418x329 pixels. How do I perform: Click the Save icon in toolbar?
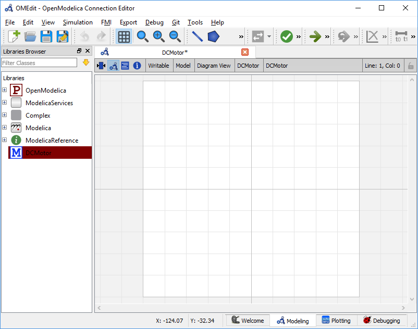click(46, 36)
